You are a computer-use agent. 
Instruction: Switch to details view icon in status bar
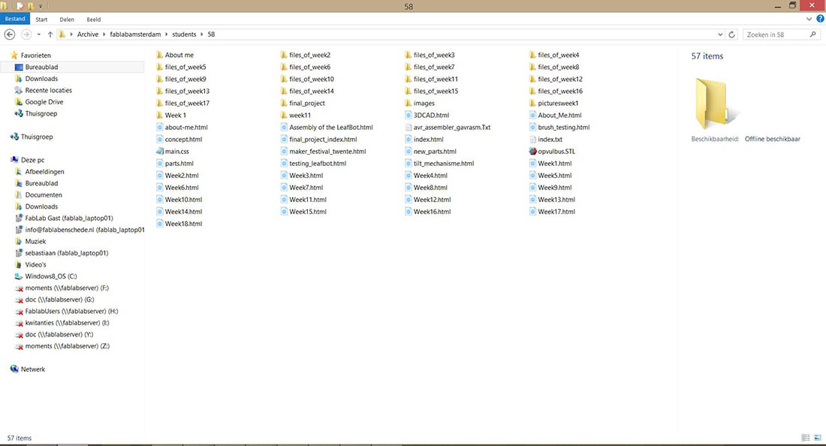click(806, 438)
